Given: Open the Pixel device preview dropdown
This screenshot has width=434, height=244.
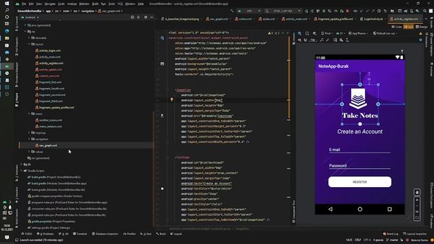Looking at the screenshot, I should pyautogui.click(x=327, y=33).
